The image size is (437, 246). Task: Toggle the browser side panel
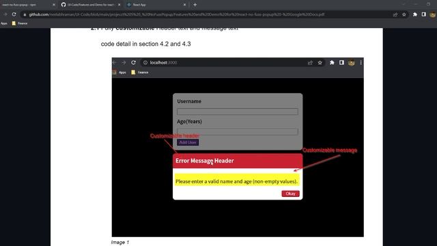pos(423,14)
